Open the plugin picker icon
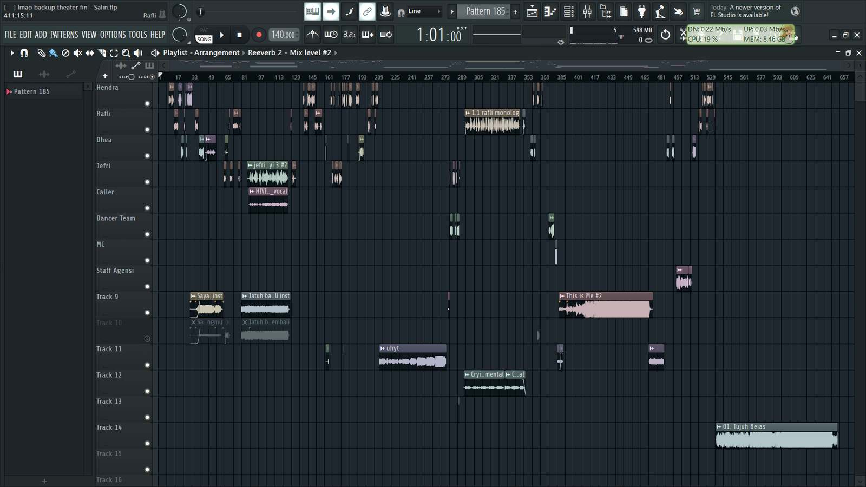This screenshot has height=487, width=866. [x=642, y=11]
